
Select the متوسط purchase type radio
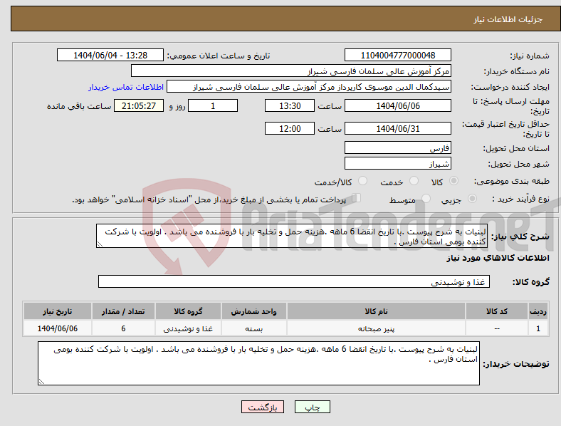(x=426, y=199)
